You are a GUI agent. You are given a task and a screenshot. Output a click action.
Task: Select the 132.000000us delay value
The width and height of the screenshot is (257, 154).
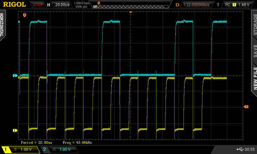click(196, 5)
